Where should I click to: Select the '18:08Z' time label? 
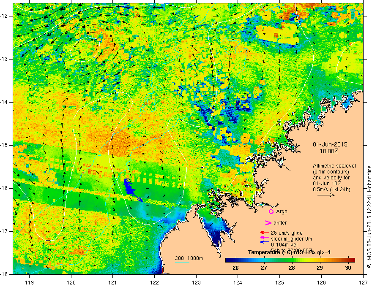click(328, 151)
